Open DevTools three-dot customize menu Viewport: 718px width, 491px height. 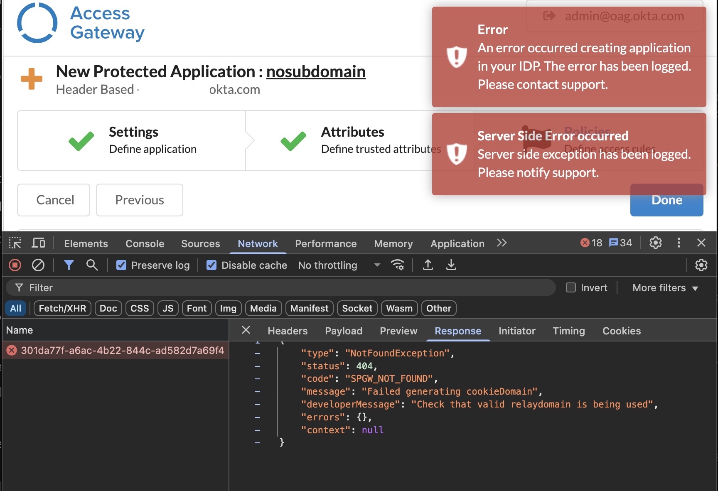tap(679, 243)
